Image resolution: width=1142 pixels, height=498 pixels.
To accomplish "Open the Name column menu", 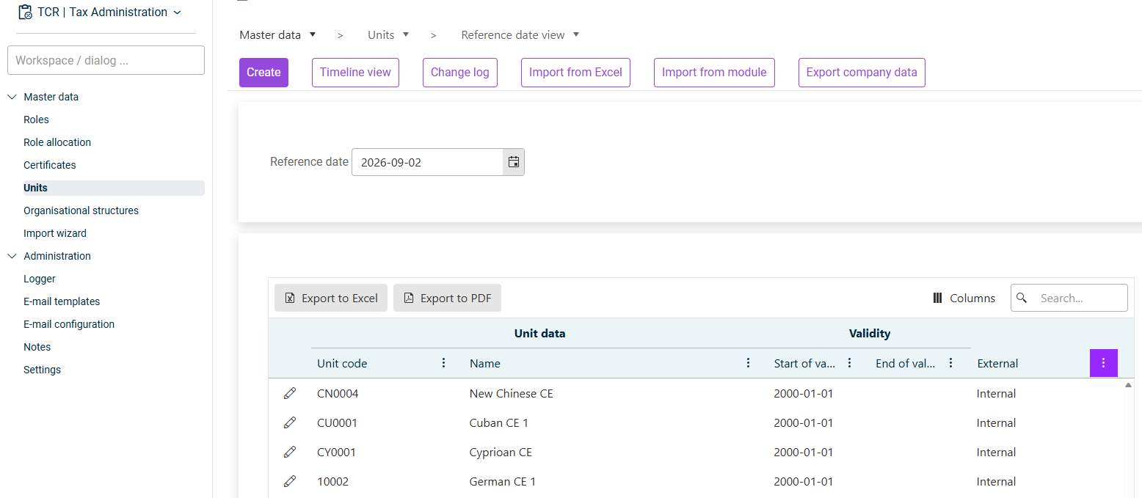I will click(748, 363).
